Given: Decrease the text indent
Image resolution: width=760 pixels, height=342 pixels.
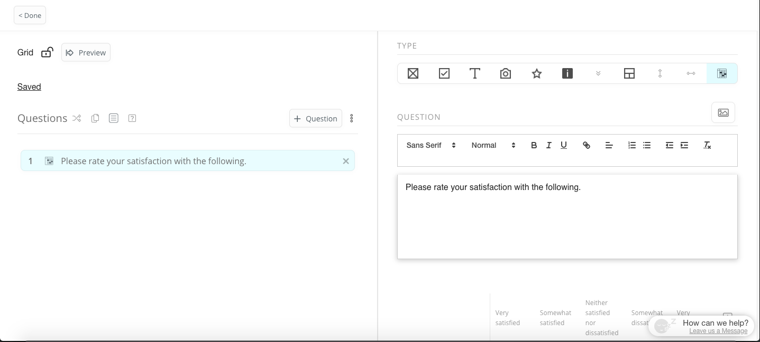Looking at the screenshot, I should click(x=670, y=145).
